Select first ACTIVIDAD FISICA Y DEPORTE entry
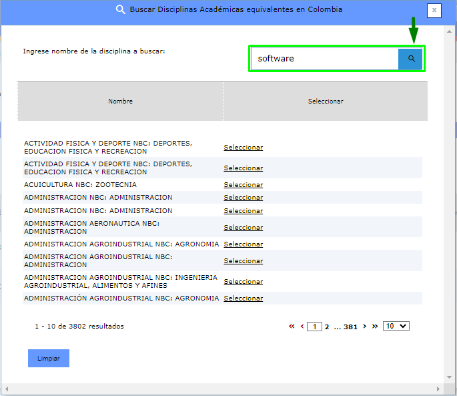 tap(243, 148)
